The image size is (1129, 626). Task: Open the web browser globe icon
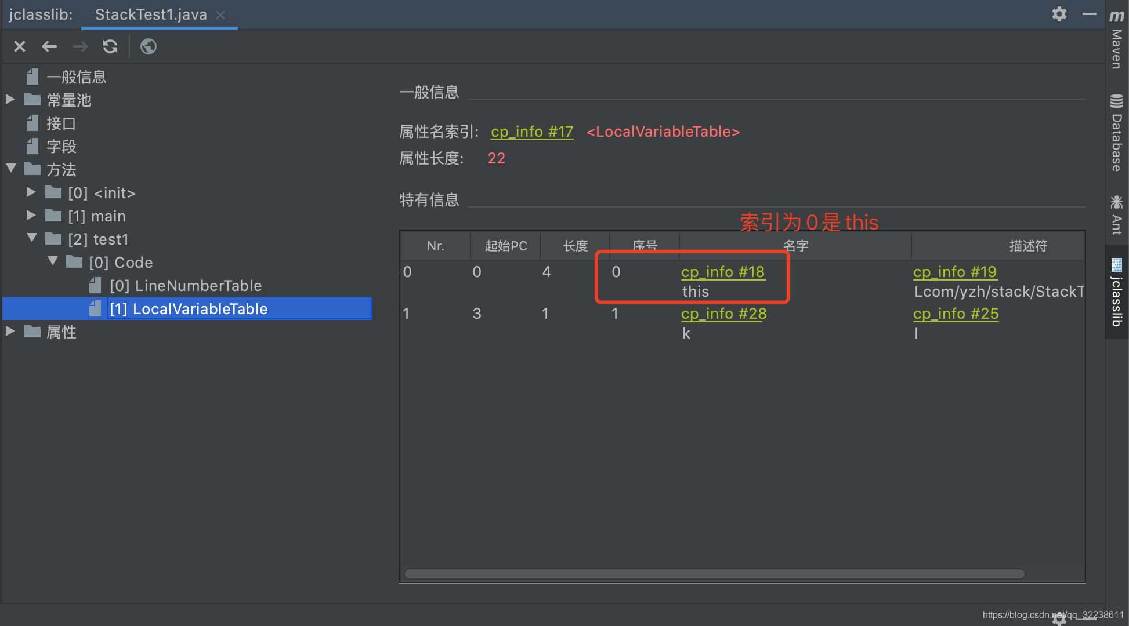[149, 46]
